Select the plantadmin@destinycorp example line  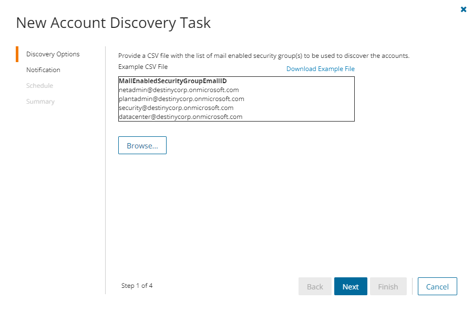pos(181,99)
